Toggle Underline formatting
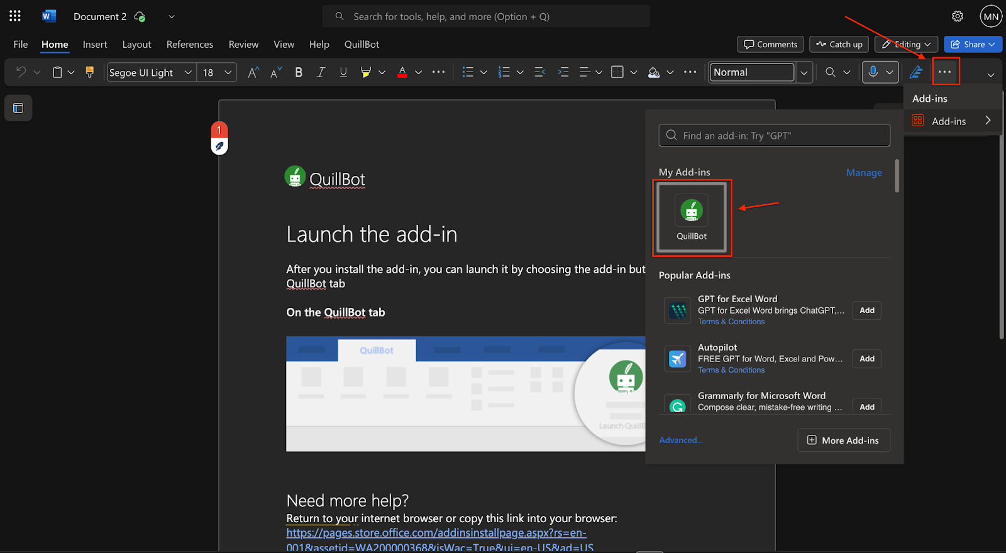This screenshot has height=553, width=1006. [x=343, y=72]
